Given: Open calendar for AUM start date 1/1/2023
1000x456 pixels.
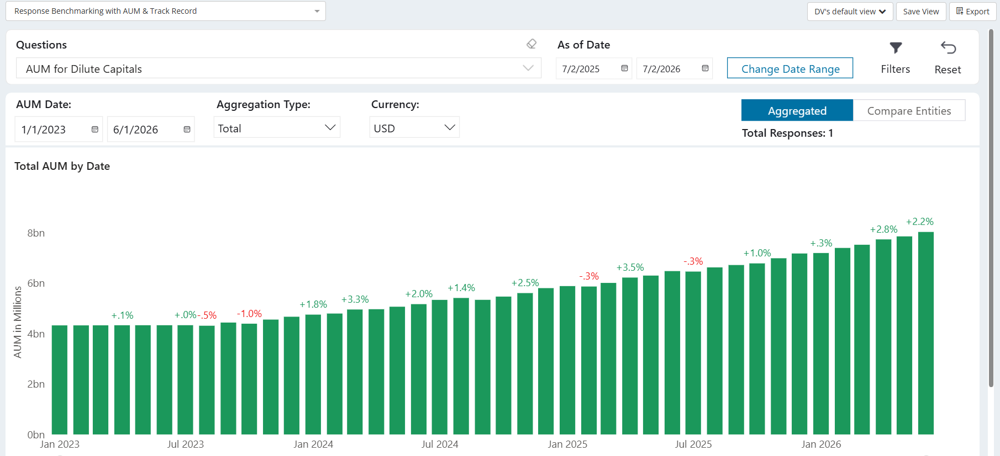Looking at the screenshot, I should (95, 130).
